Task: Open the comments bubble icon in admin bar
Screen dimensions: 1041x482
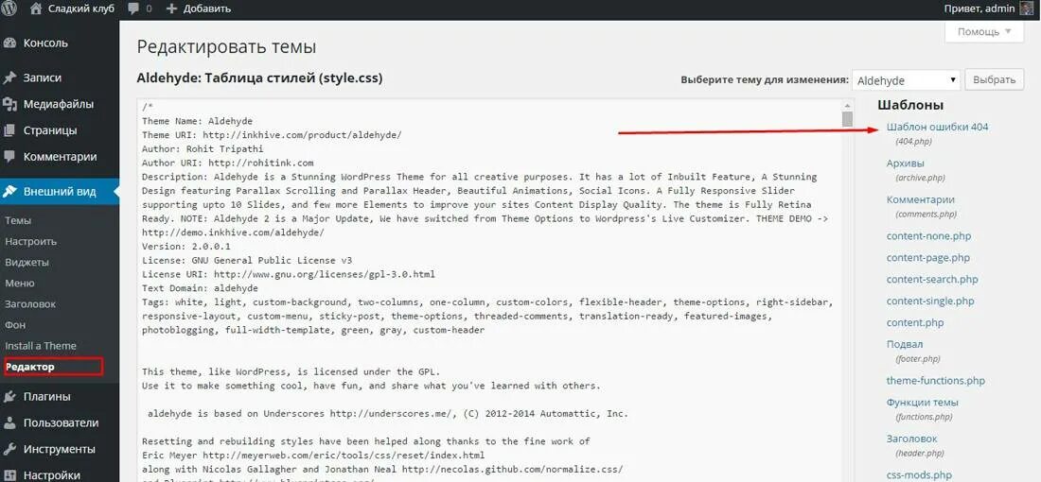Action: click(x=132, y=9)
